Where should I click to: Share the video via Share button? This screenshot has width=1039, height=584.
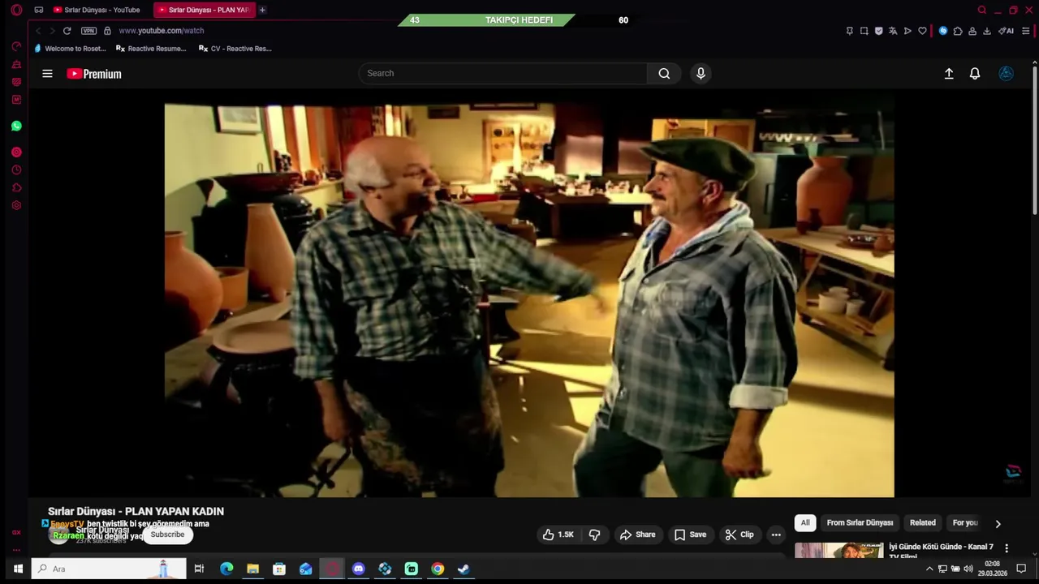click(637, 535)
